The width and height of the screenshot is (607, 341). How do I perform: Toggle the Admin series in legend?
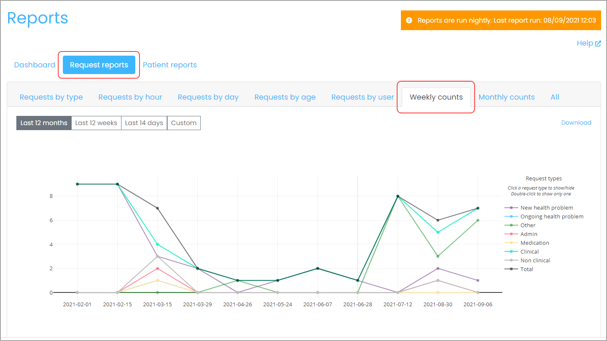pos(521,234)
